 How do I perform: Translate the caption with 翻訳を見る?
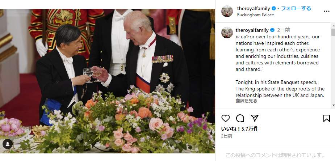(x=246, y=101)
